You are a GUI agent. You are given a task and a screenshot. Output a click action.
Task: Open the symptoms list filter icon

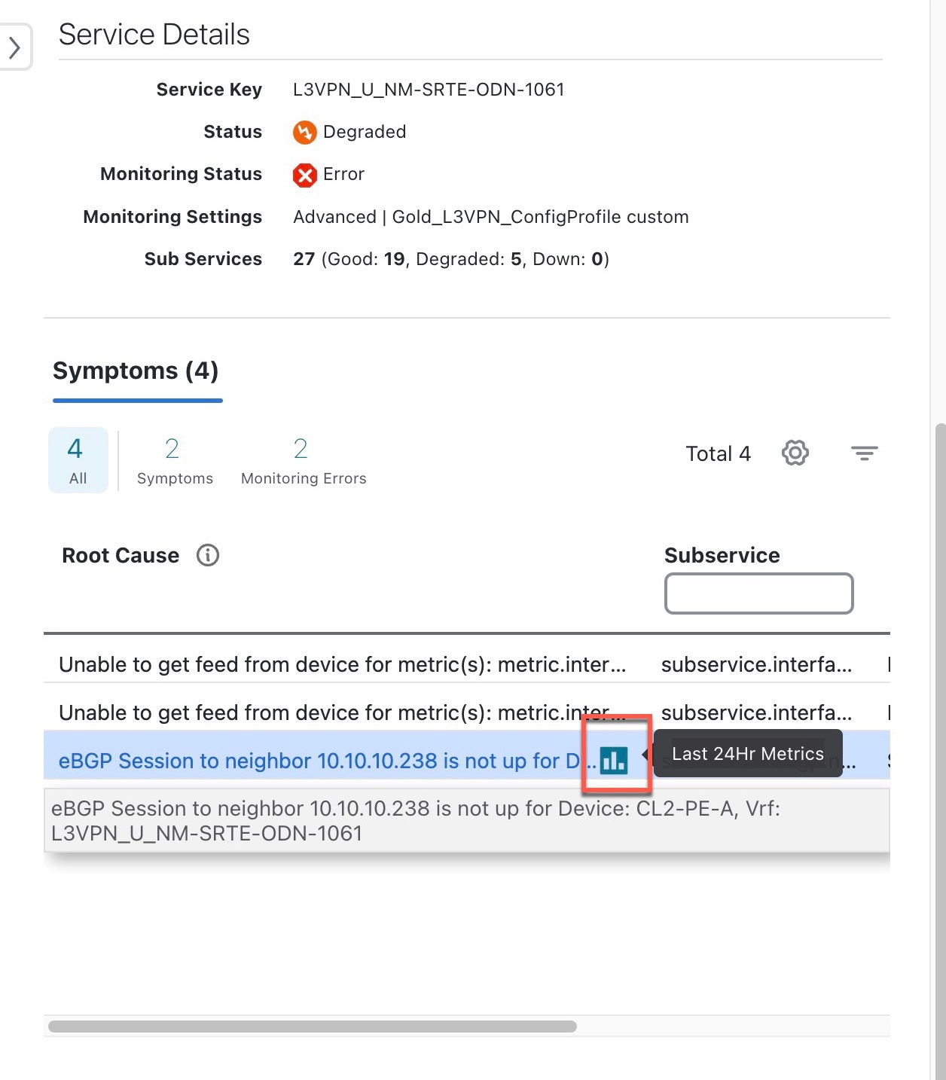(864, 453)
